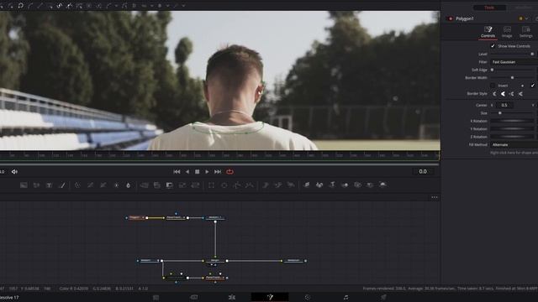Open the Fill Method dropdown showing Alternate
538x302 pixels.
514,145
